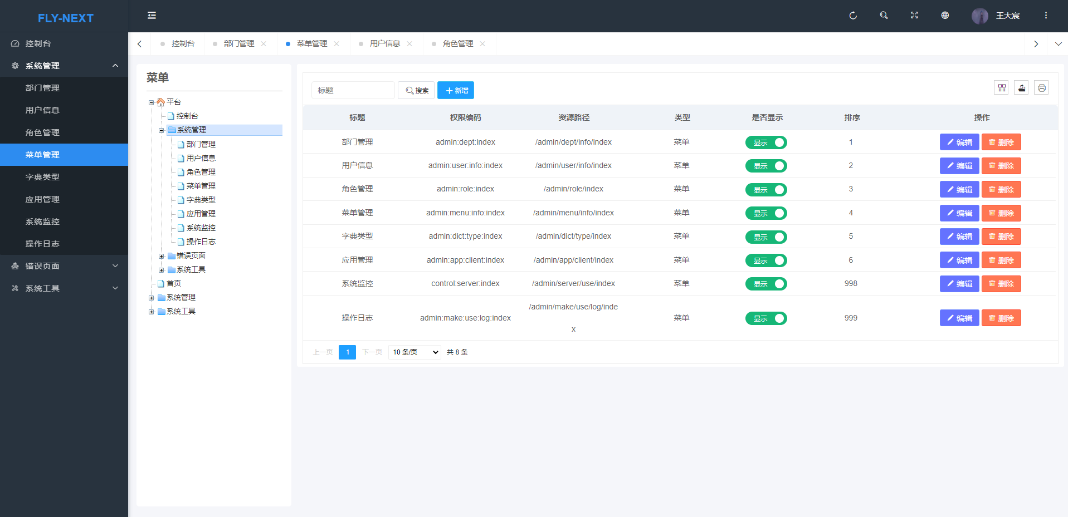Viewport: 1068px width, 517px height.
Task: Click the export icon above table
Action: 1021,88
